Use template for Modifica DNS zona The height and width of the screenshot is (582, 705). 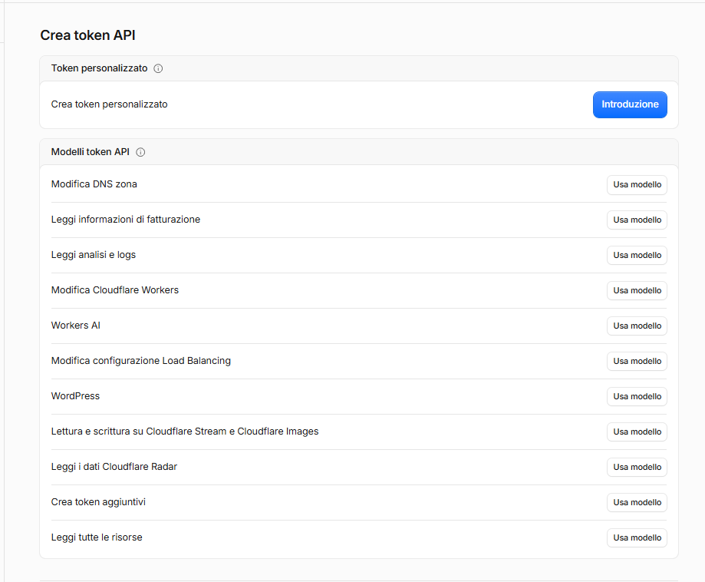click(x=637, y=184)
